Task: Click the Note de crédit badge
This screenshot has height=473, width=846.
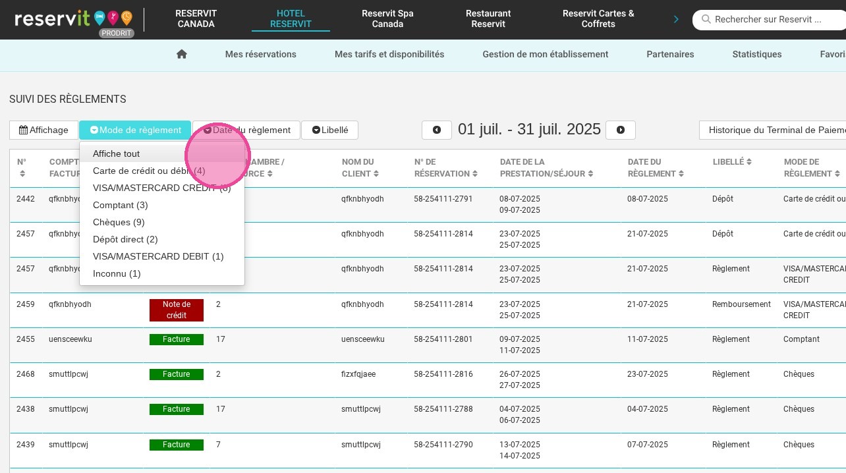Action: 177,310
